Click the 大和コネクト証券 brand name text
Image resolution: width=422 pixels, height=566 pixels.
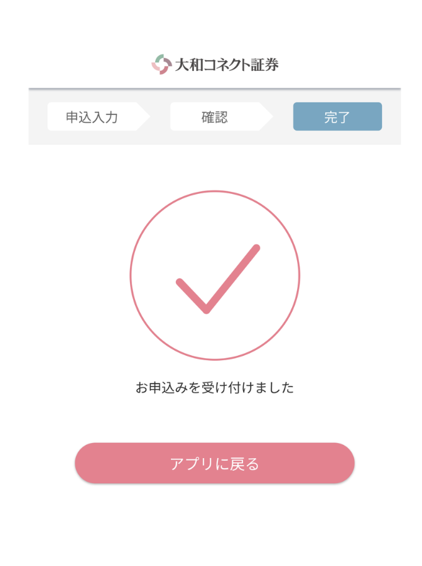pos(226,64)
